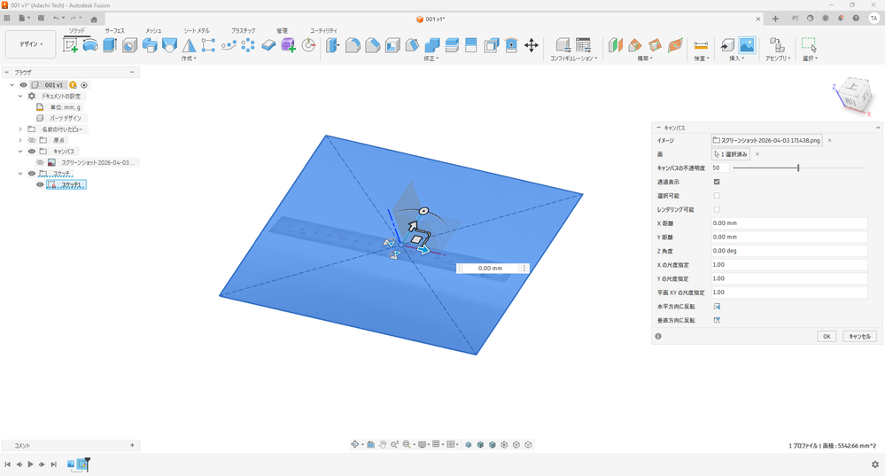Open the コンフィギュレーション dropdown
Screen dimensions: 885x476
(573, 59)
